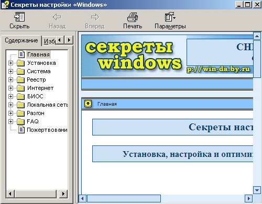Expand the Разгон tree node
The height and width of the screenshot is (204, 262).
click(10, 113)
